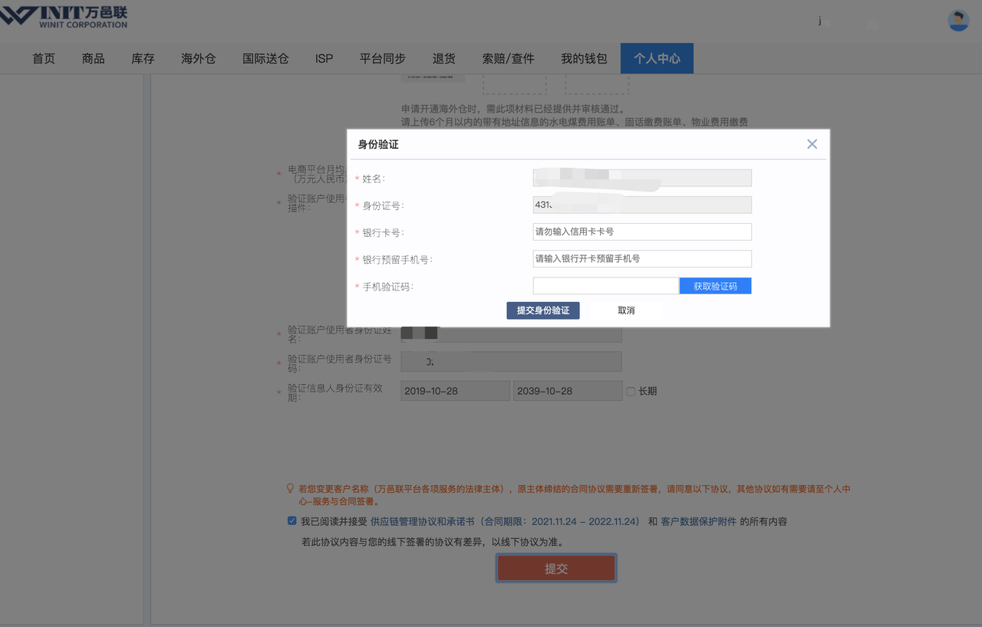Open the 客户数据保护附件 link
Image resolution: width=982 pixels, height=627 pixels.
tap(699, 521)
